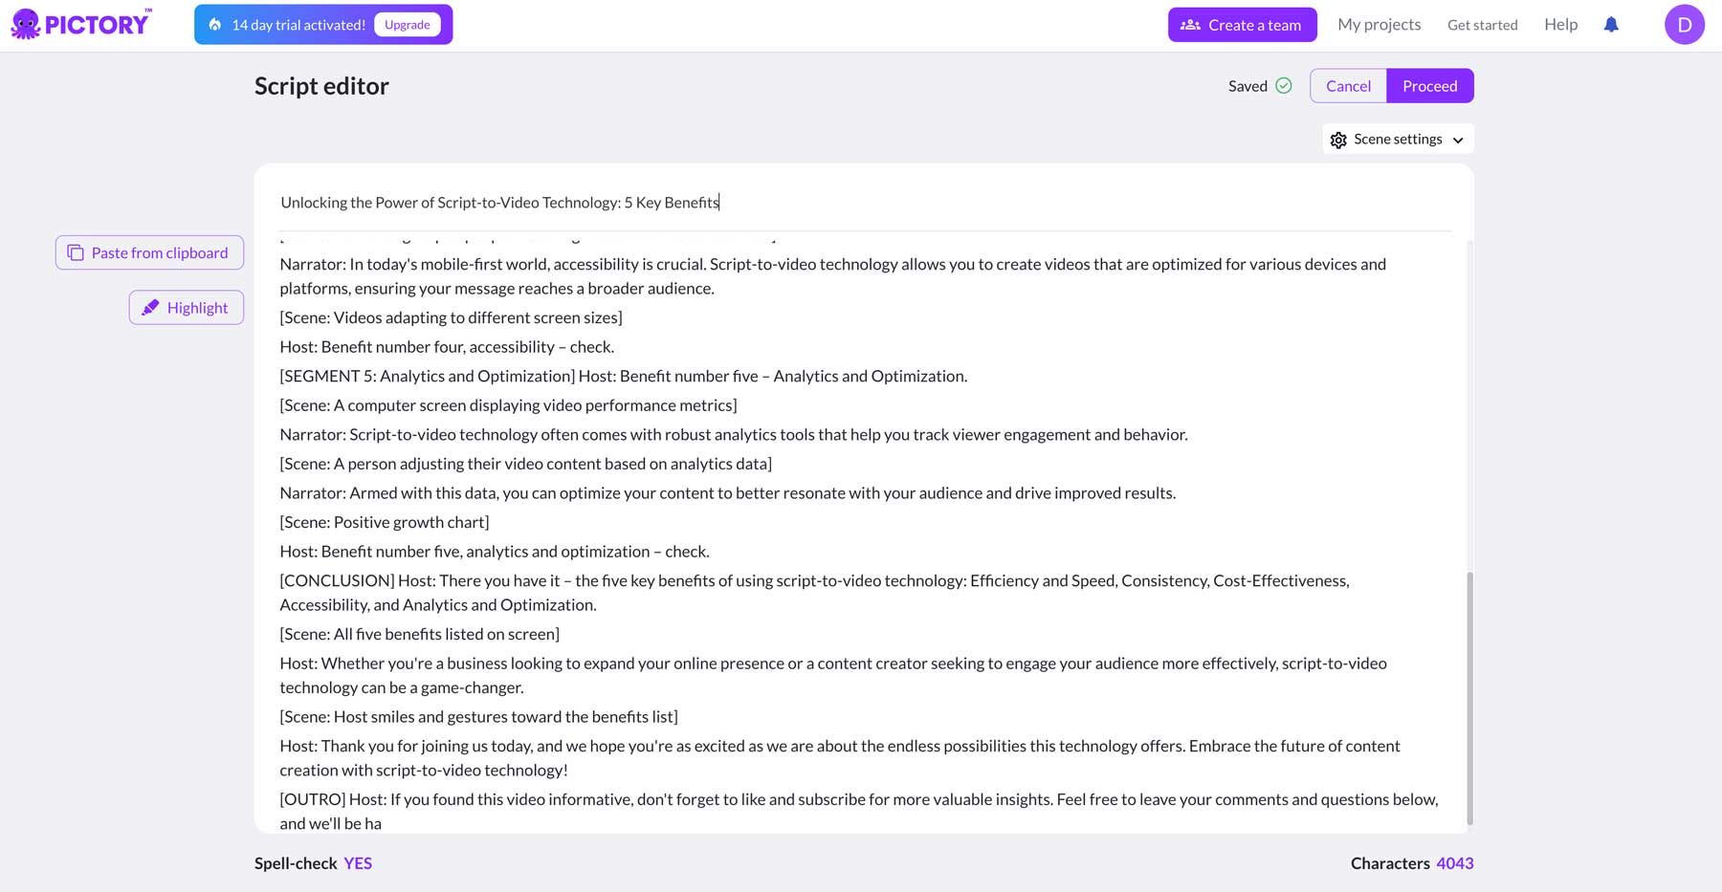
Task: Open My projects menu
Action: pyautogui.click(x=1379, y=25)
